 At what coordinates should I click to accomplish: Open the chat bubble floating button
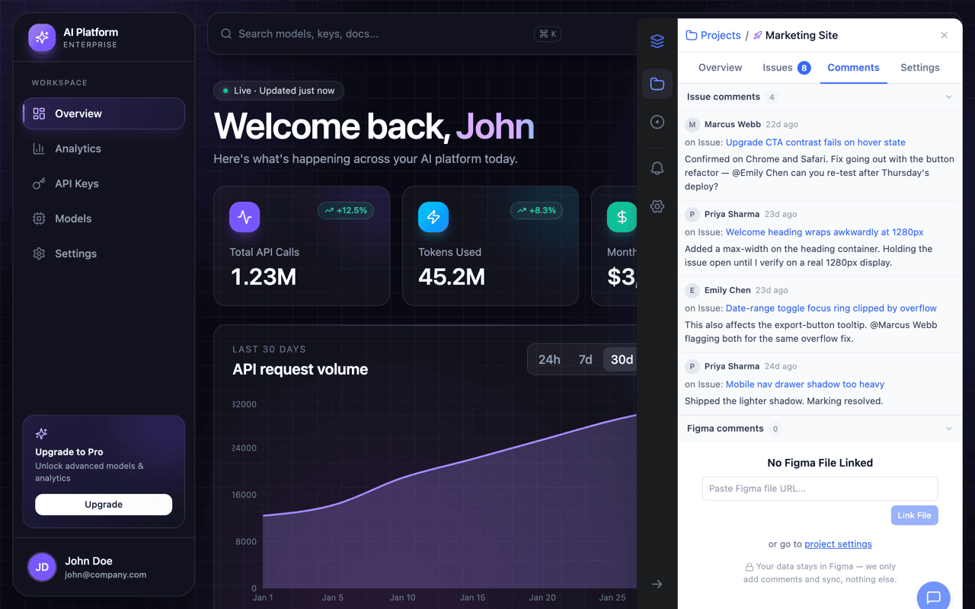[x=933, y=598]
